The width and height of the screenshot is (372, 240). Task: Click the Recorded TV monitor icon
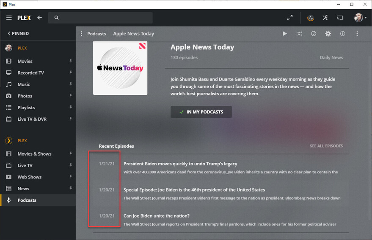pyautogui.click(x=9, y=73)
